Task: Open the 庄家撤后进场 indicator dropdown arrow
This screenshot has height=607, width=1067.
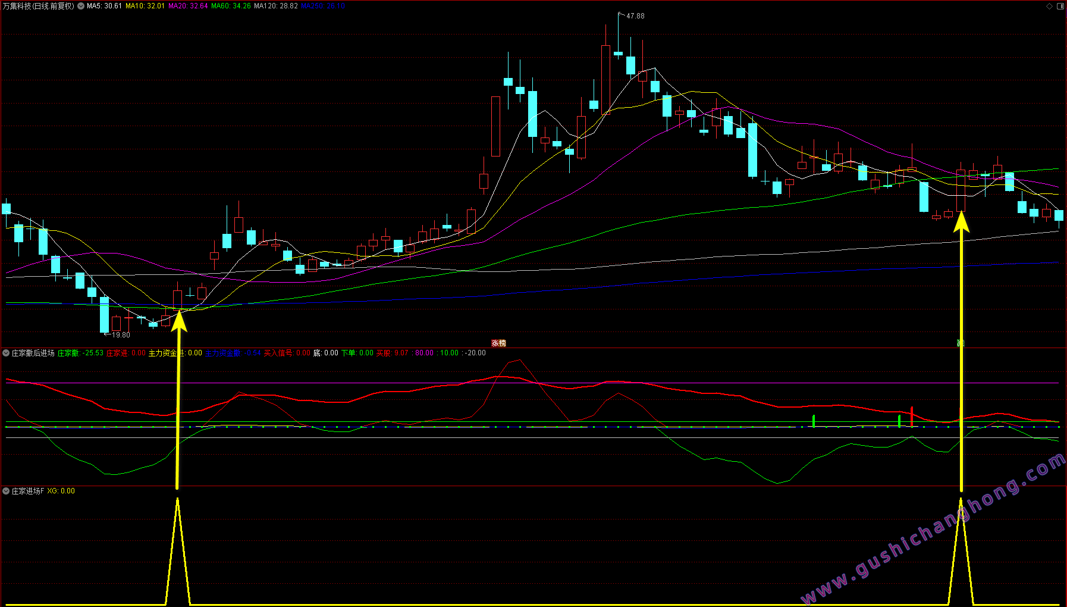Action: 6,353
